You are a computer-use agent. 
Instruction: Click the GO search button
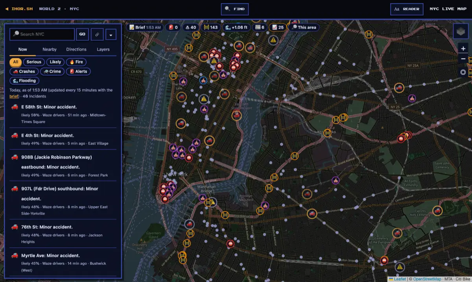(x=82, y=34)
